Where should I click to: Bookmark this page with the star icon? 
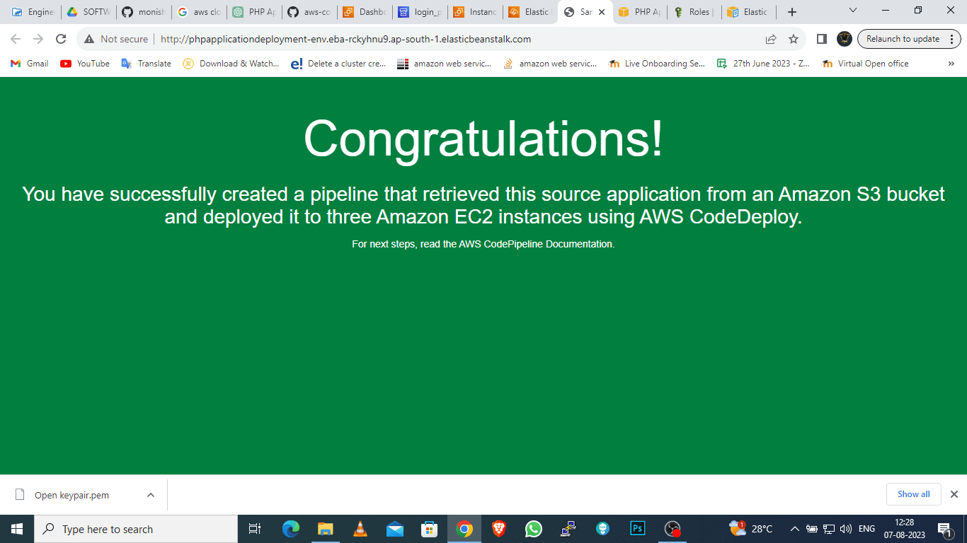[x=794, y=39]
